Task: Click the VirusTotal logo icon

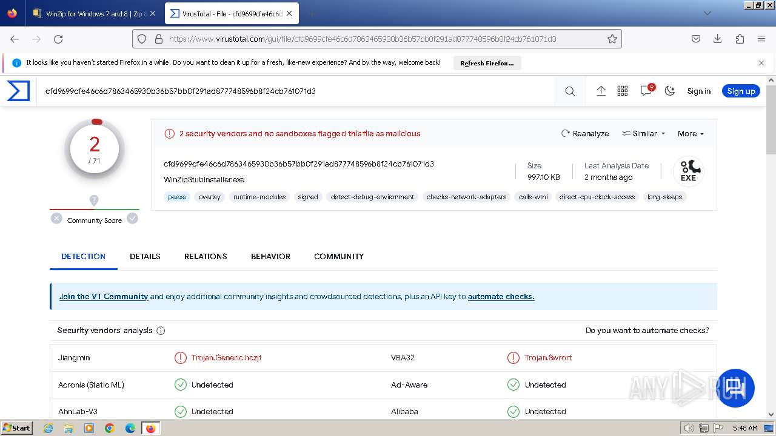Action: (x=18, y=91)
